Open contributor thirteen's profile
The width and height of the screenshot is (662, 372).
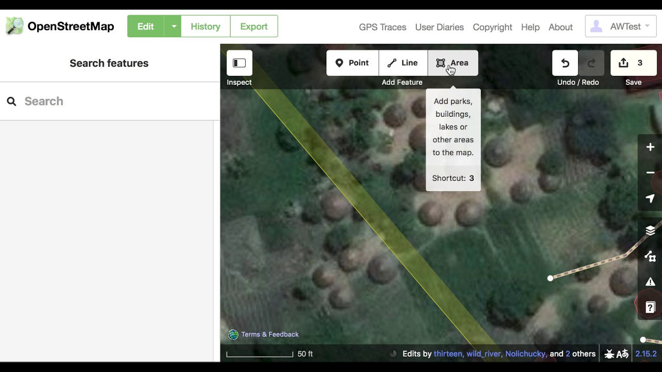pyautogui.click(x=448, y=354)
